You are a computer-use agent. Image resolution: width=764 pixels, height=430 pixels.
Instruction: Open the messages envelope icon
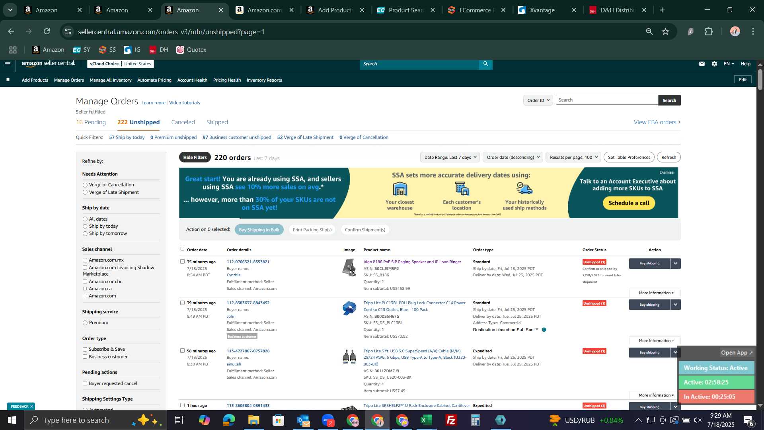pyautogui.click(x=702, y=64)
